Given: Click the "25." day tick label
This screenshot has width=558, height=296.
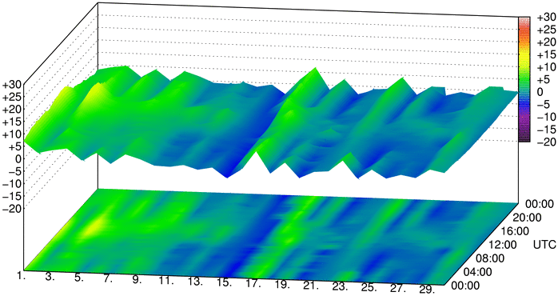Looking at the screenshot, I should 370,288.
